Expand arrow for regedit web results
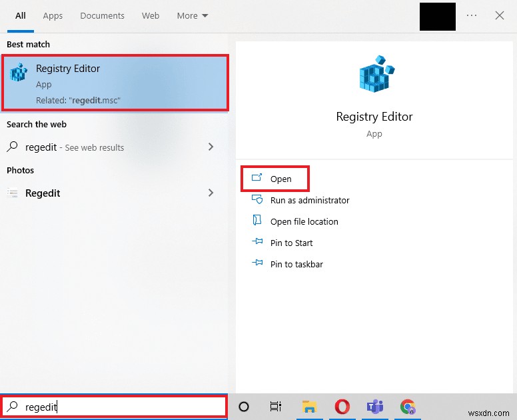This screenshot has width=517, height=420. [211, 147]
